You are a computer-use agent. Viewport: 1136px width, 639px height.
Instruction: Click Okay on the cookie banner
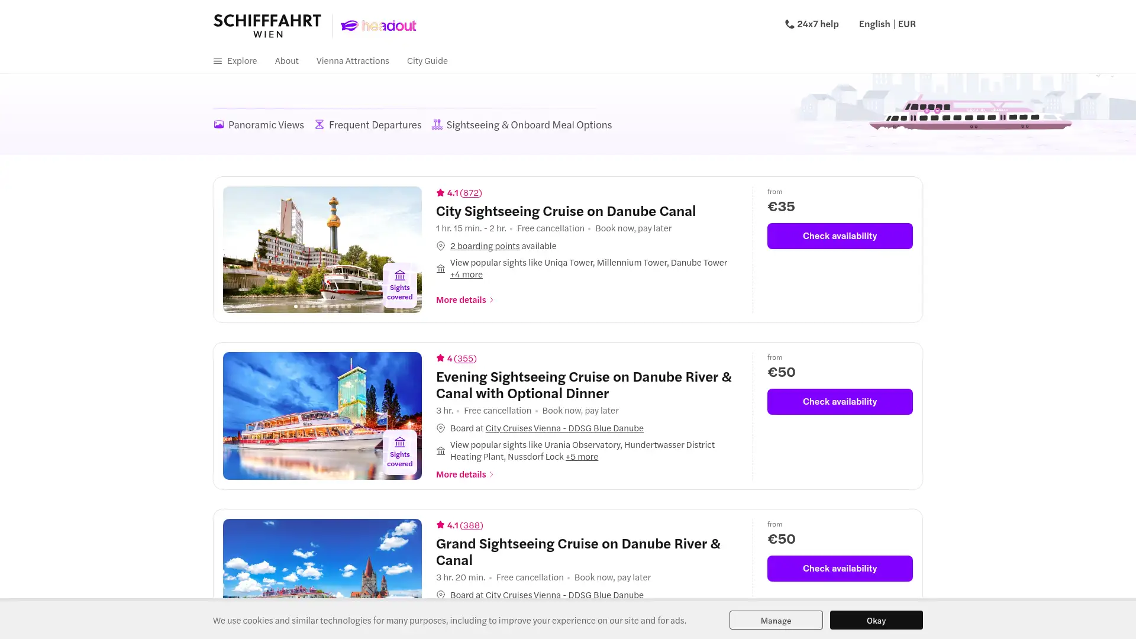coord(876,620)
